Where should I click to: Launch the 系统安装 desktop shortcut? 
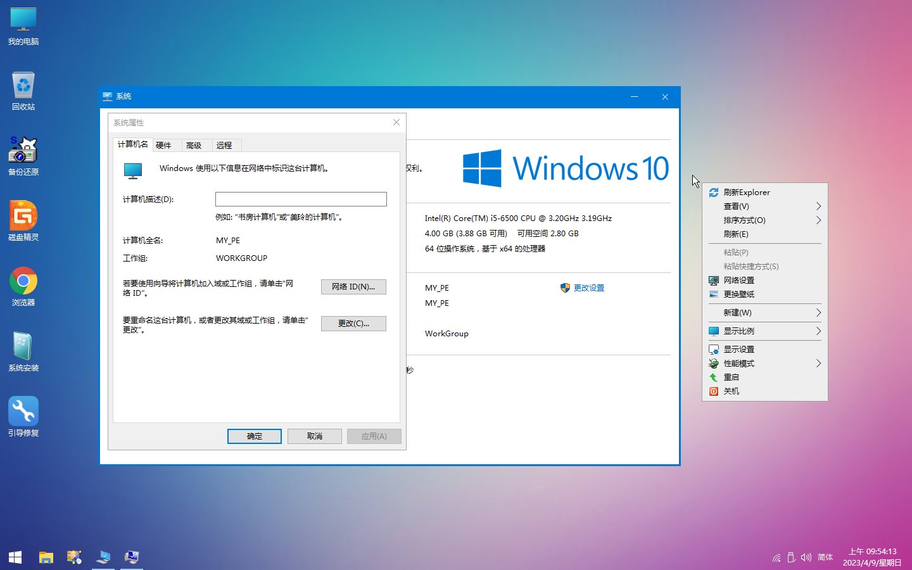(x=23, y=352)
